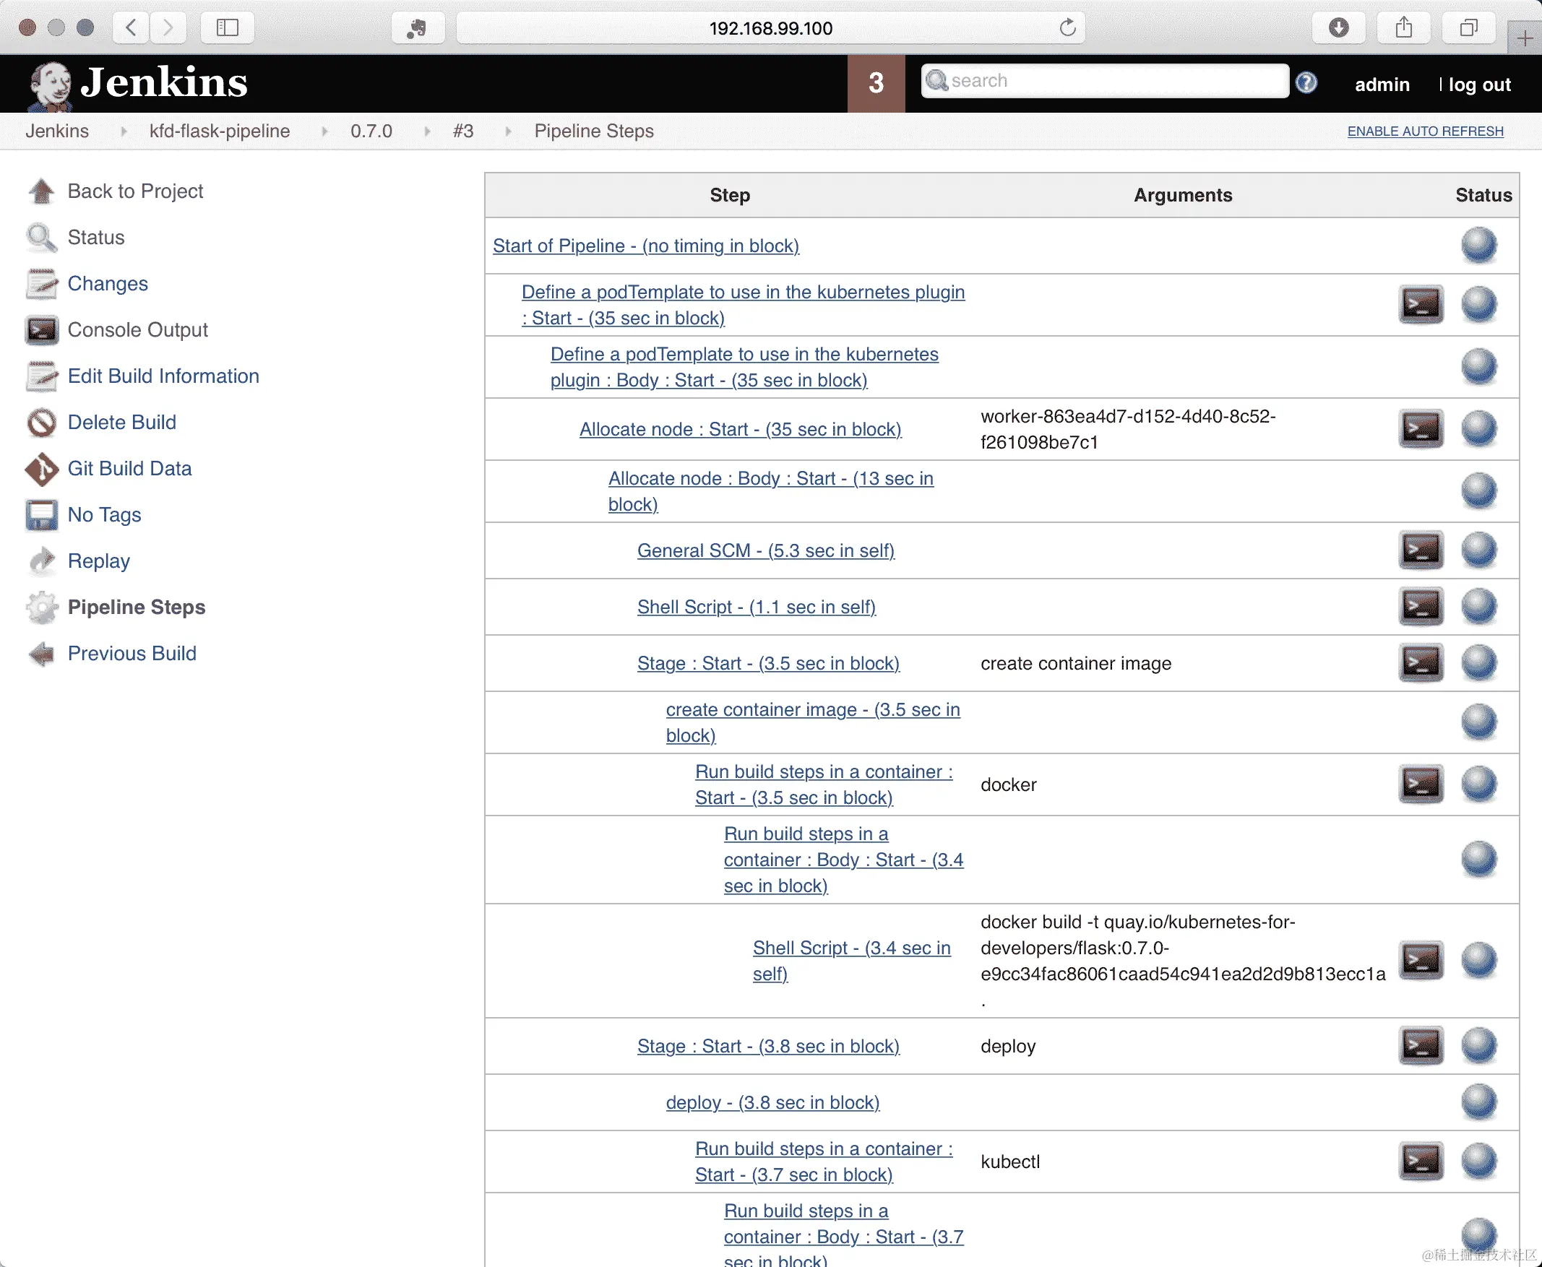Viewport: 1542px width, 1267px height.
Task: Expand breadcrumb arrow after kfd-flask-pipeline
Action: click(324, 131)
